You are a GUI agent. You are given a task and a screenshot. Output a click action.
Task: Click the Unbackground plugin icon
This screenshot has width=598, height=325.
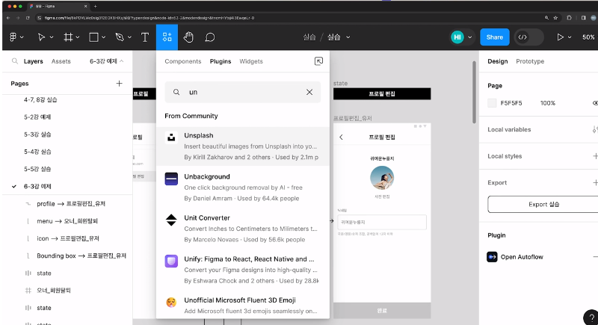coord(171,179)
